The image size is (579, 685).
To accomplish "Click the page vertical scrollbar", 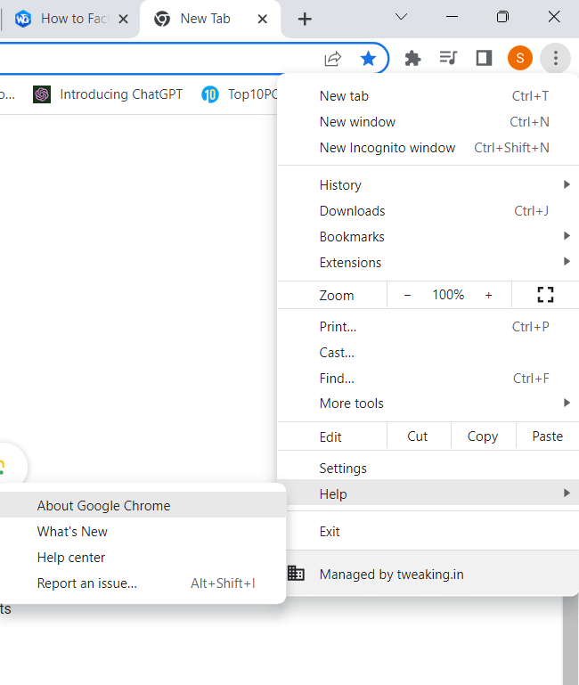I will (x=570, y=640).
